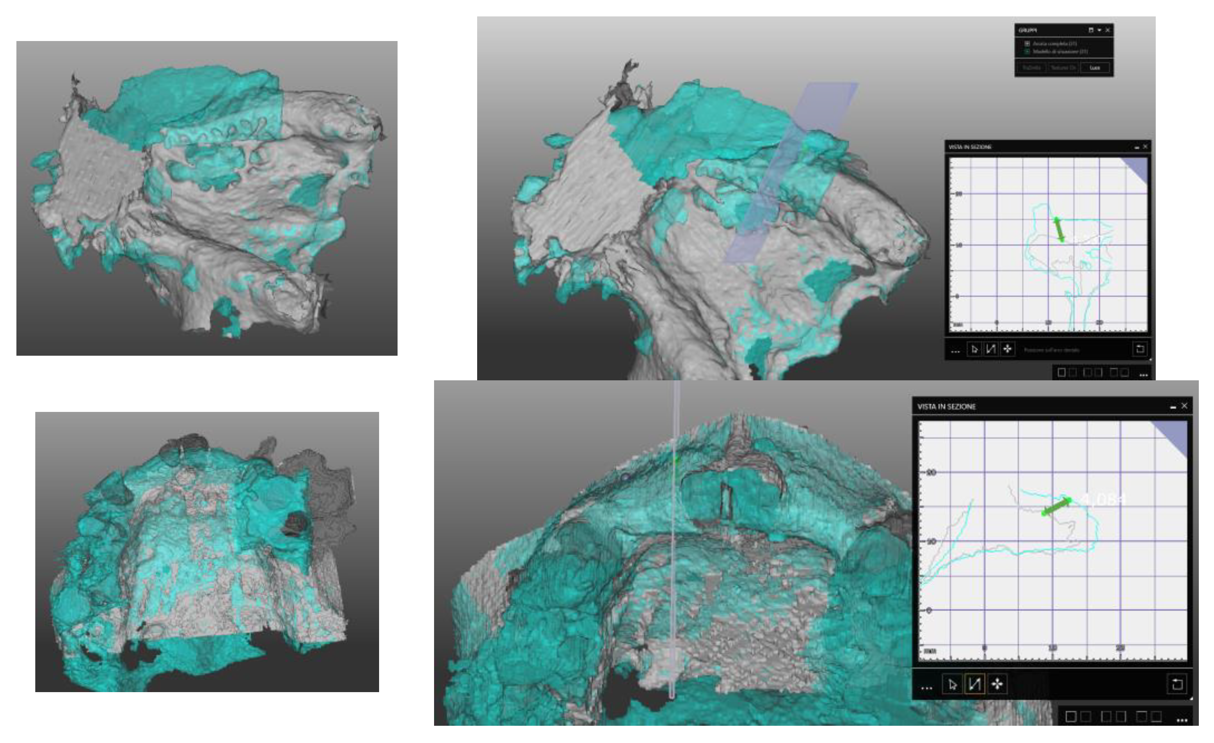Toggle the 'Arcata completa' group checkbox
Viewport: 1214px width, 743px height.
pyautogui.click(x=1027, y=43)
